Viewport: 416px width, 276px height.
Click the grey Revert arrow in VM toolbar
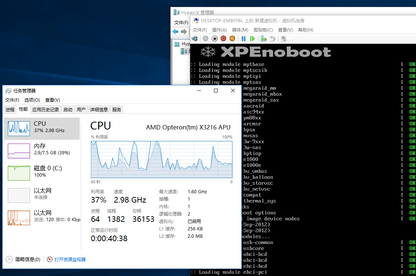[273, 39]
